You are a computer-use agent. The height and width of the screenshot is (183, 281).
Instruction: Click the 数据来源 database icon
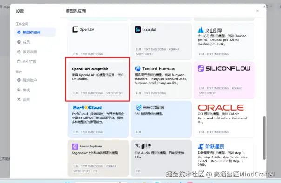click(x=19, y=52)
